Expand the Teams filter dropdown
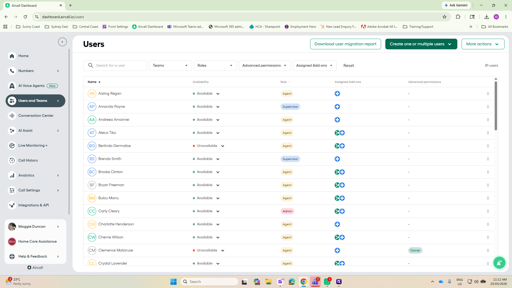Viewport: 512px width, 288px height. [171, 66]
